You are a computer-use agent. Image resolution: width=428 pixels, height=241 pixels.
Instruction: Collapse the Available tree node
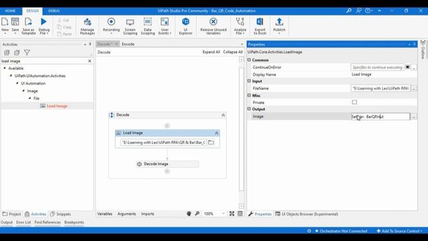[5, 68]
